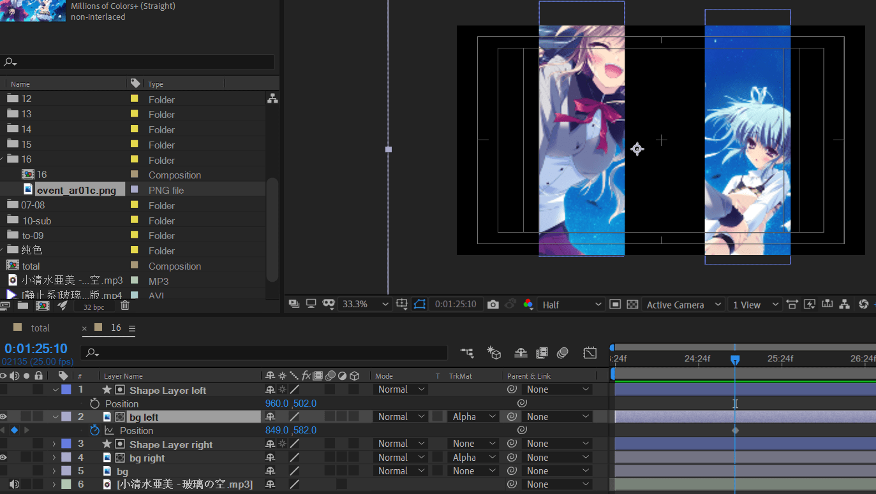Delete the selected item with the trash icon
The width and height of the screenshot is (876, 494).
coord(125,305)
